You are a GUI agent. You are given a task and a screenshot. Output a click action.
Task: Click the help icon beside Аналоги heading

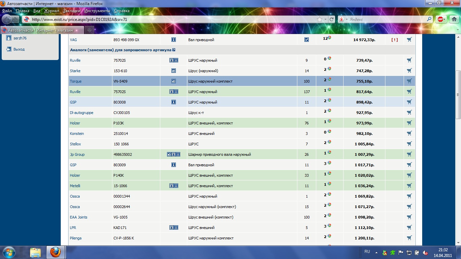point(174,50)
